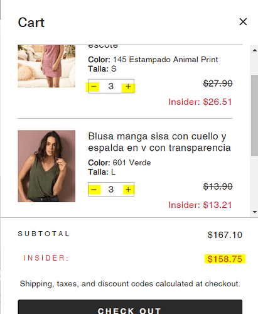This screenshot has height=314, width=258.
Task: Click quantity field of Verde blouse
Action: tap(111, 190)
